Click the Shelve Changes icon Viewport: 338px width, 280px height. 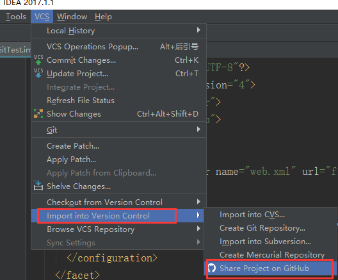point(38,186)
